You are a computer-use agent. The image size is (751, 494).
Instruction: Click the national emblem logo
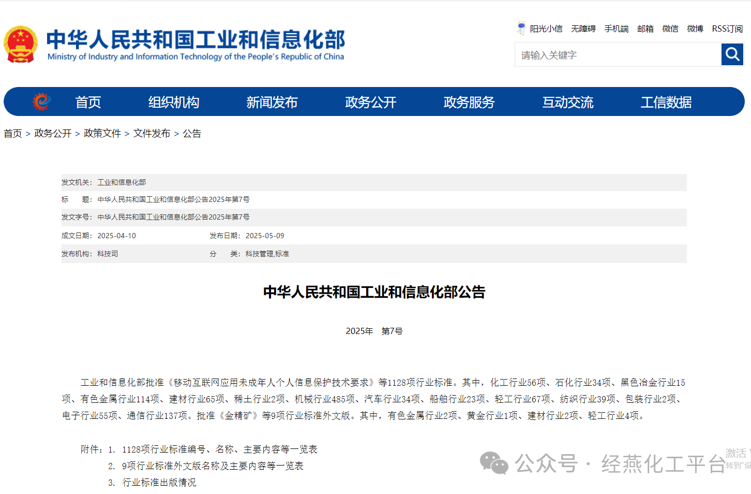click(x=21, y=45)
